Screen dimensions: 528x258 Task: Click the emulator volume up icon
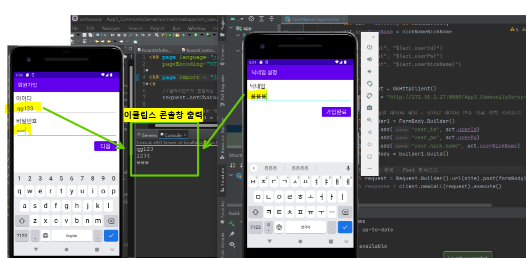(x=370, y=59)
